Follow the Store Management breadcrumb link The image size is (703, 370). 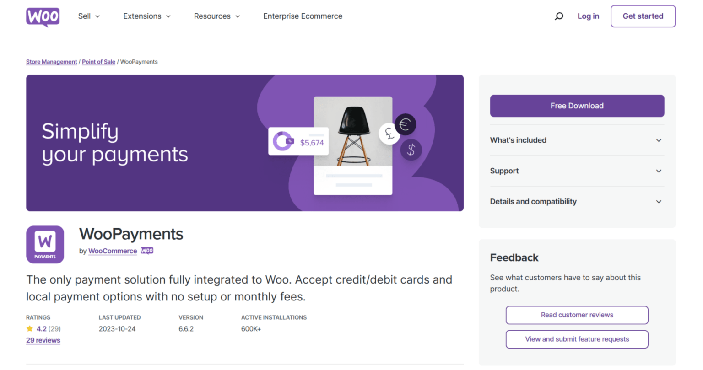point(51,62)
